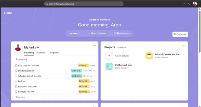Click the profile photo in My tasks
The height and width of the screenshot is (107, 201).
(18, 48)
